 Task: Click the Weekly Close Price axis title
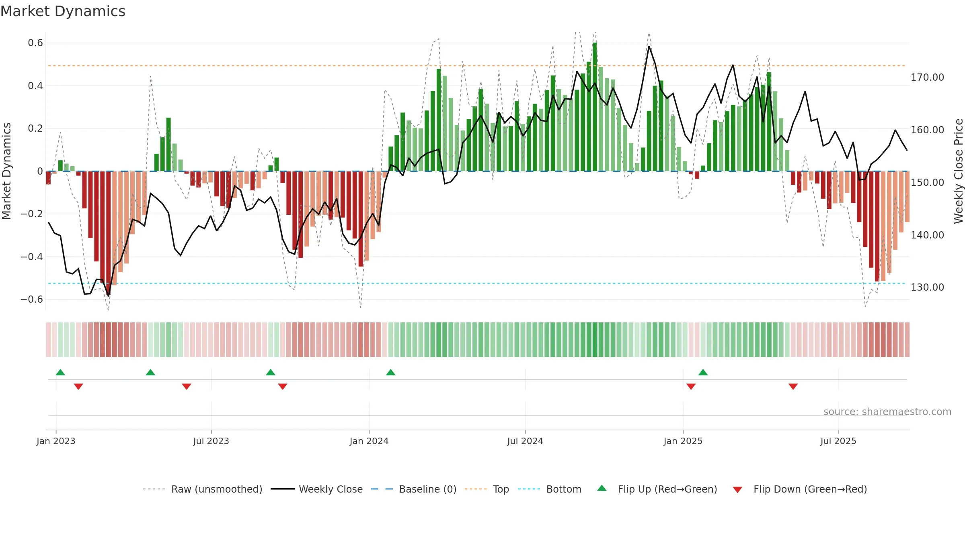point(959,171)
